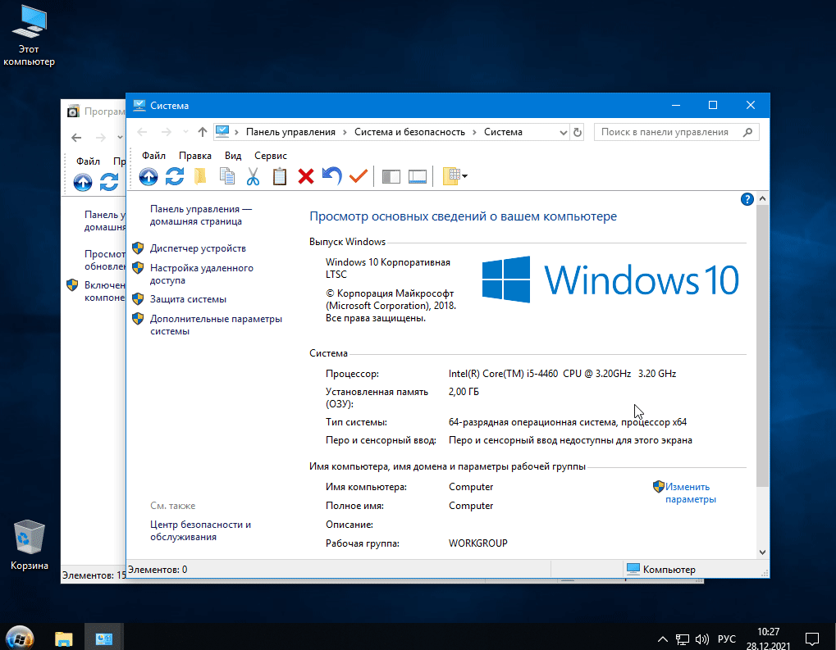The height and width of the screenshot is (650, 836).
Task: Open Дополнительные параметры системы
Action: [216, 325]
